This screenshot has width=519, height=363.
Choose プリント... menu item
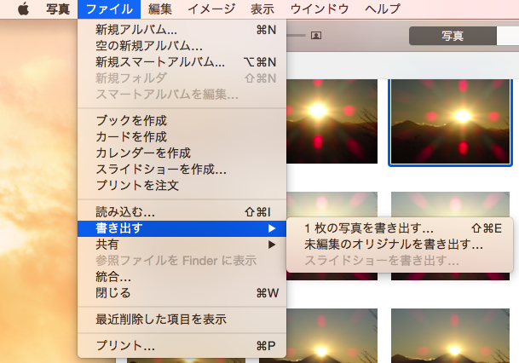[182, 346]
